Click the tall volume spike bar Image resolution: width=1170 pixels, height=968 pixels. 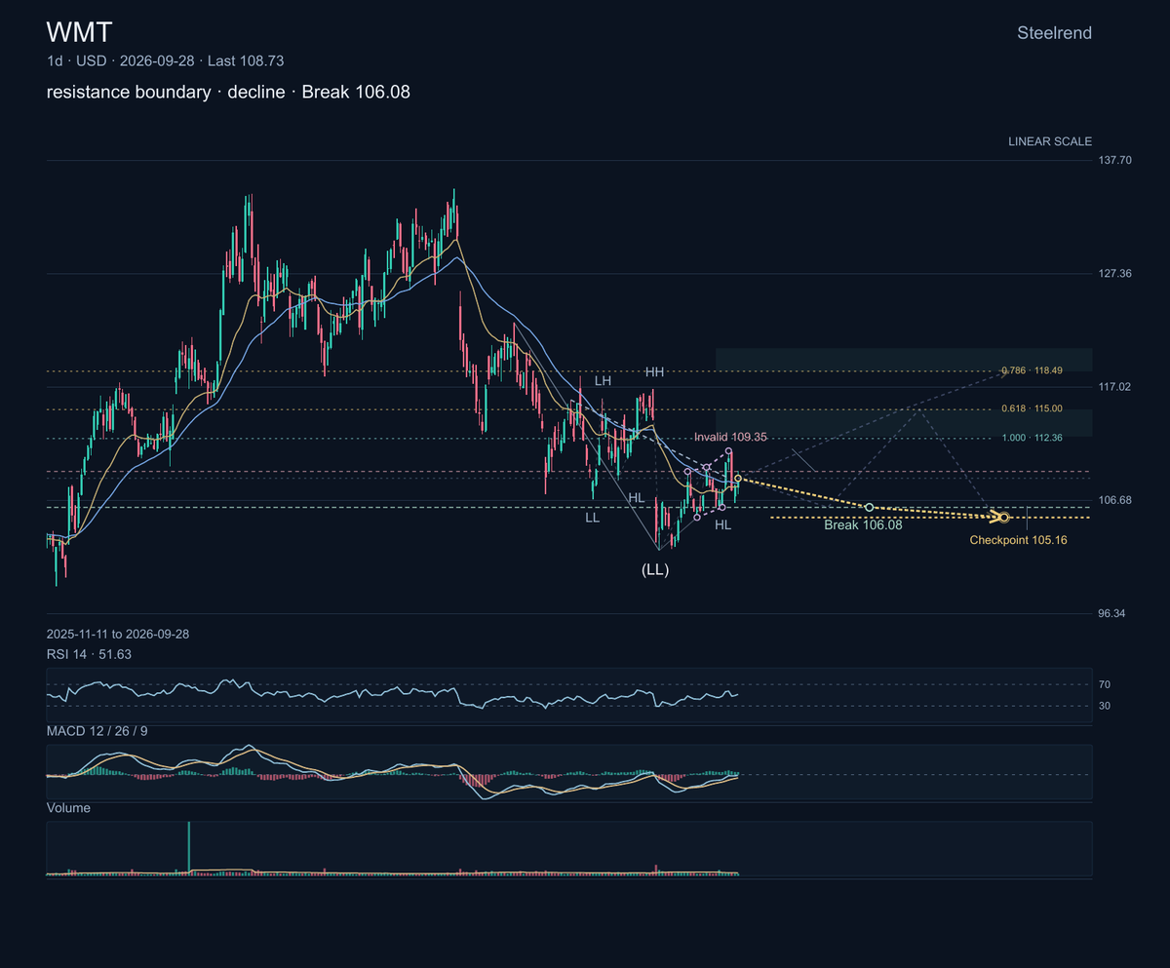[x=189, y=847]
